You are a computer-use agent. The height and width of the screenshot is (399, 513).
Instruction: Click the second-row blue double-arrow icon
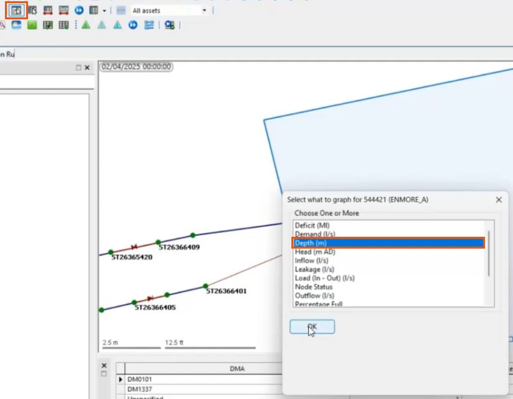pos(133,25)
